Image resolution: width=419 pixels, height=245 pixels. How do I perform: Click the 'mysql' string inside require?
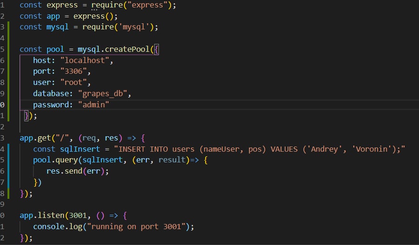coord(134,27)
